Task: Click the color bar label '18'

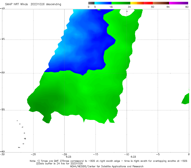Action: pos(111,7)
